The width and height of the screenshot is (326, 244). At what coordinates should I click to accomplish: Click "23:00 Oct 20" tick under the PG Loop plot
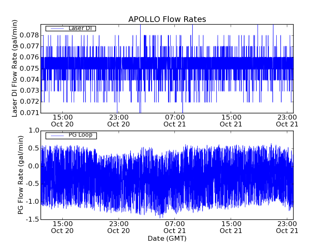point(119,227)
